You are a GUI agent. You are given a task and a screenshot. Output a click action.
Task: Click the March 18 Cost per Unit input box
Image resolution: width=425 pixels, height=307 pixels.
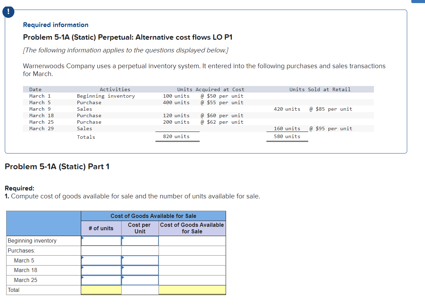coord(140,270)
